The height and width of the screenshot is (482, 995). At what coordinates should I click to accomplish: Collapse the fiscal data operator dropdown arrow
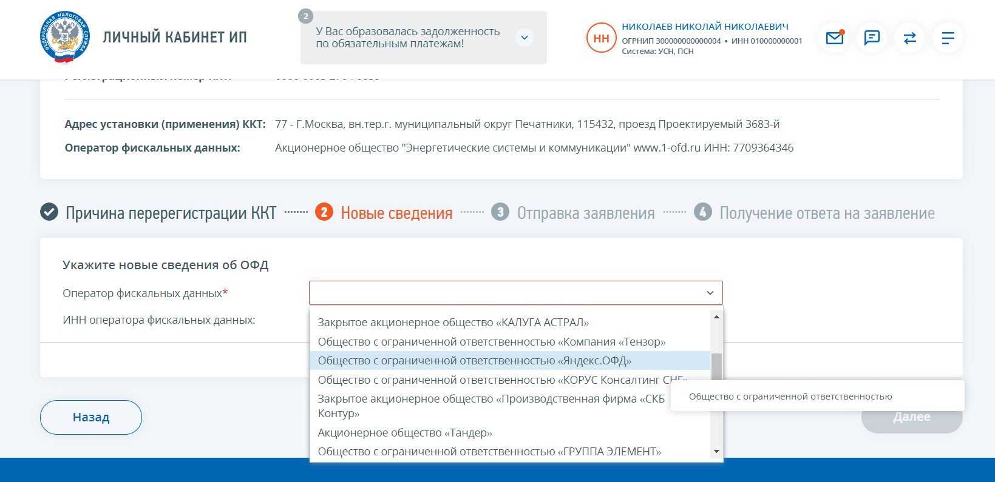tap(710, 293)
